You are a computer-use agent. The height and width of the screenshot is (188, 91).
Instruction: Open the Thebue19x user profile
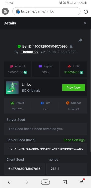click(x=30, y=52)
